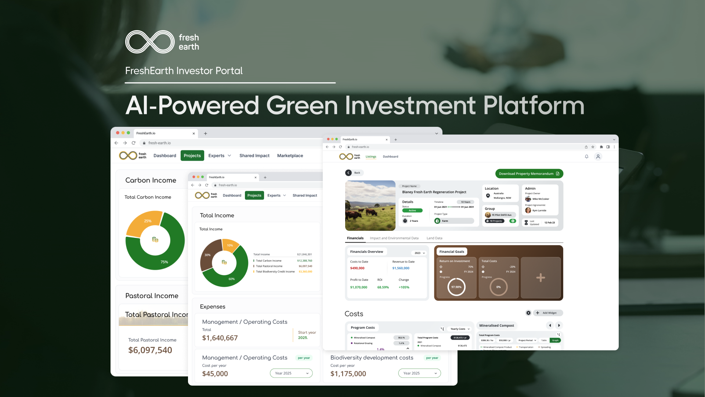Toggle the green dollar badge in Group
The width and height of the screenshot is (705, 397).
[513, 221]
